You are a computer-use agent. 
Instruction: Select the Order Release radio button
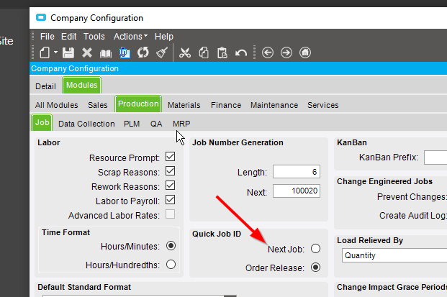click(x=315, y=268)
